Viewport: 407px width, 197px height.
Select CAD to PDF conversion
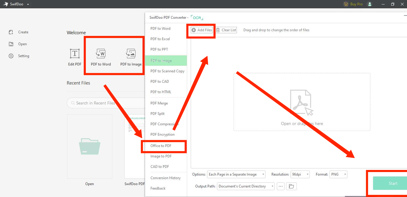[166, 167]
